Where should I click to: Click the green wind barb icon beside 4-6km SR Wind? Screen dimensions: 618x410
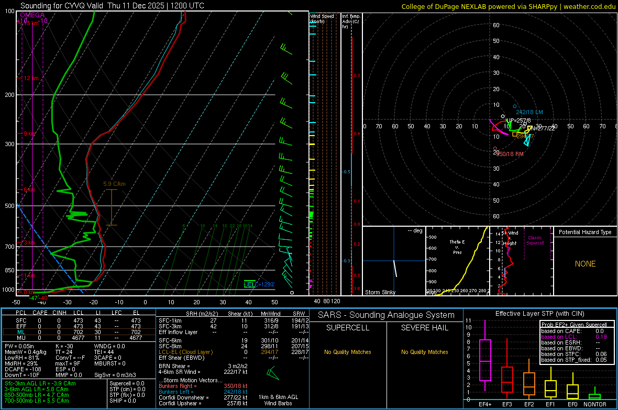(x=272, y=372)
